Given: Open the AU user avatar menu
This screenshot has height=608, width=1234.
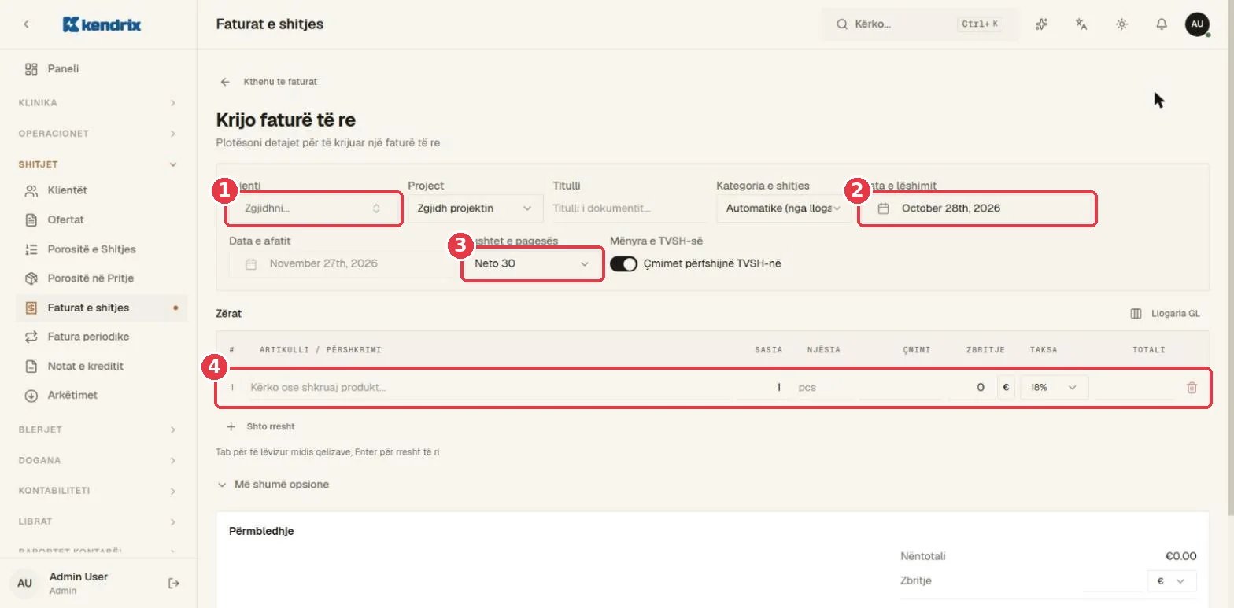Looking at the screenshot, I should pos(1197,24).
